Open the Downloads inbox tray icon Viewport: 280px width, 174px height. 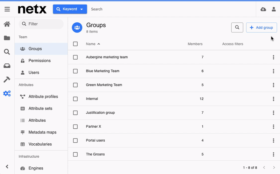coord(7,66)
